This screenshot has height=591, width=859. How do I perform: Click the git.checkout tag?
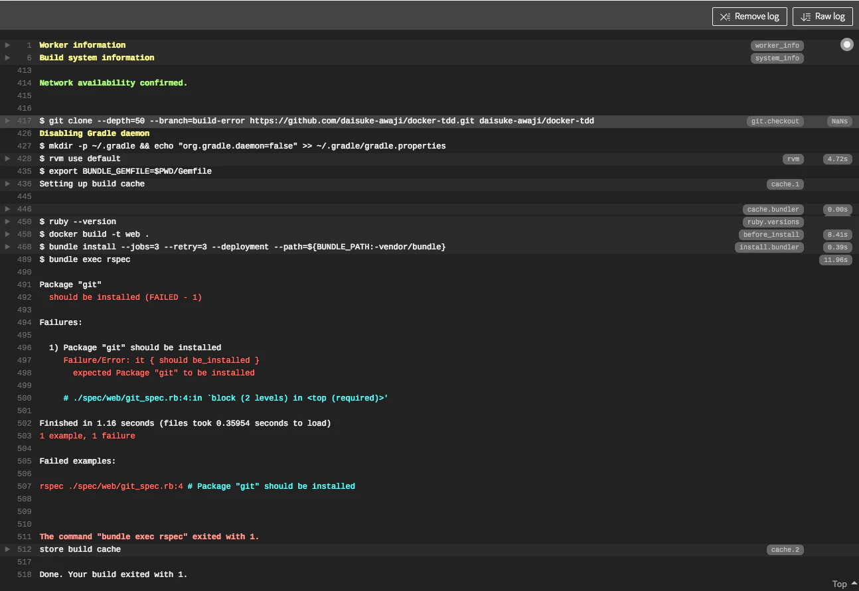775,121
